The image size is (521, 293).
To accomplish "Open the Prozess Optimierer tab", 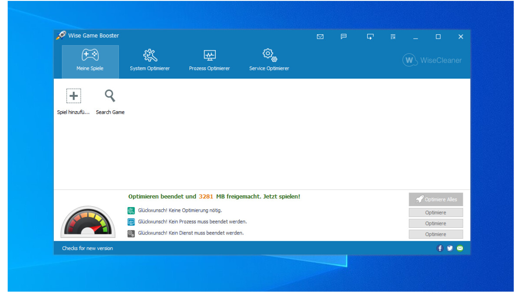I will click(209, 61).
